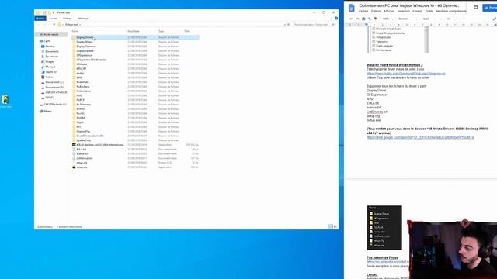Expand Docs toolbar more options
497x279 pixels.
pos(464,19)
